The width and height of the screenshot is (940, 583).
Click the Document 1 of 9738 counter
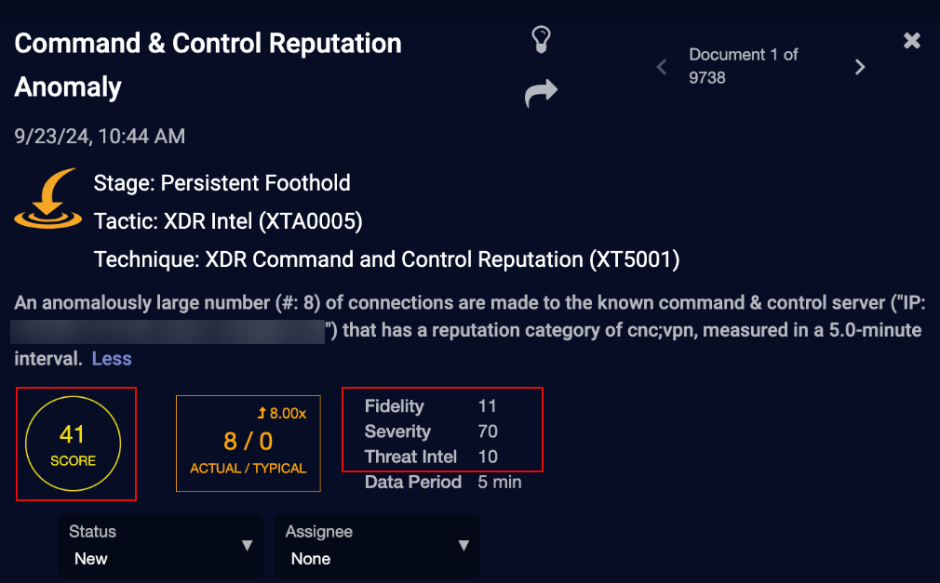pyautogui.click(x=744, y=66)
